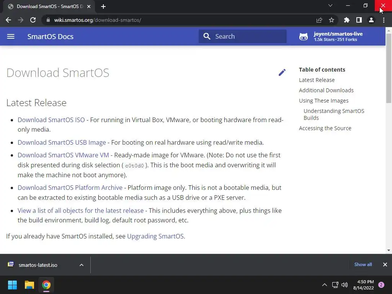Reload the current page

33,20
